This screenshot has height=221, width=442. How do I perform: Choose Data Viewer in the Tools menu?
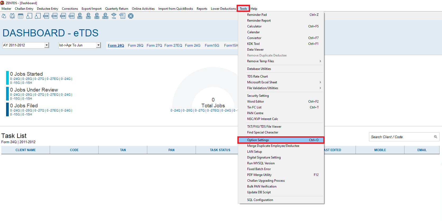[x=281, y=50]
